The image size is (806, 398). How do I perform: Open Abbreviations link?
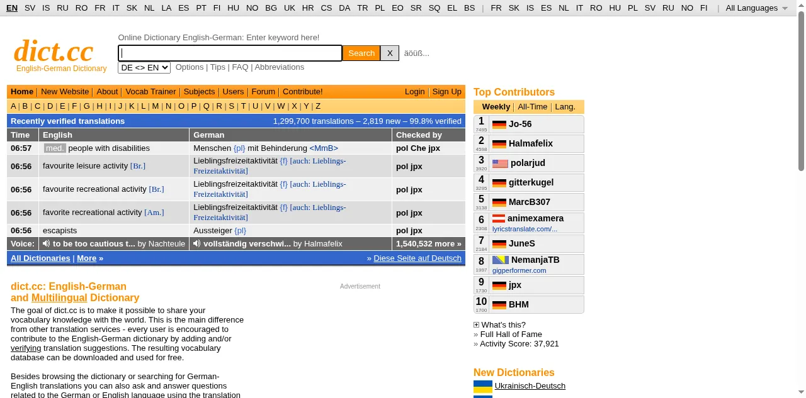coord(280,67)
